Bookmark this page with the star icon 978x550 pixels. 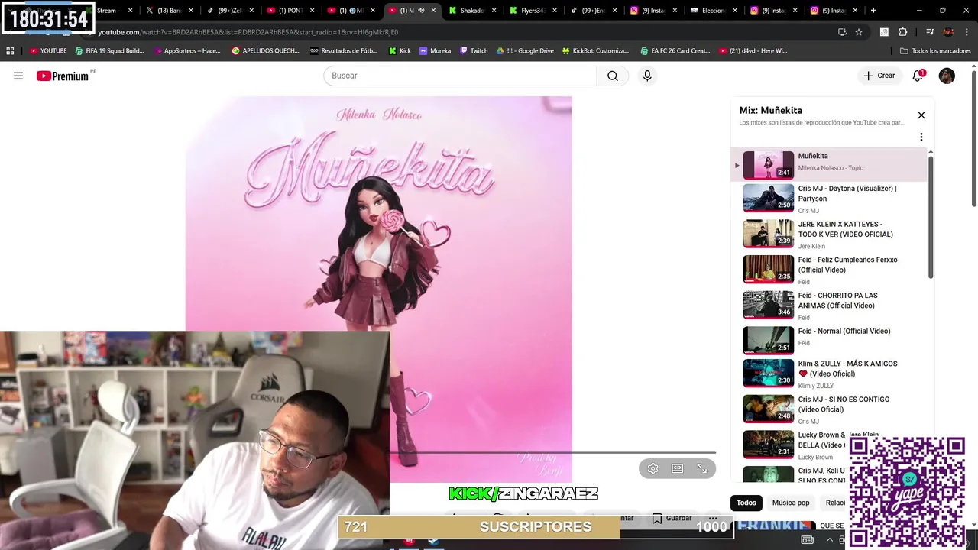click(x=859, y=32)
